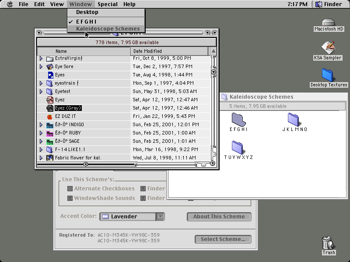This screenshot has width=350, height=262.
Task: Select the Eye Sore item name
Action: pos(64,67)
